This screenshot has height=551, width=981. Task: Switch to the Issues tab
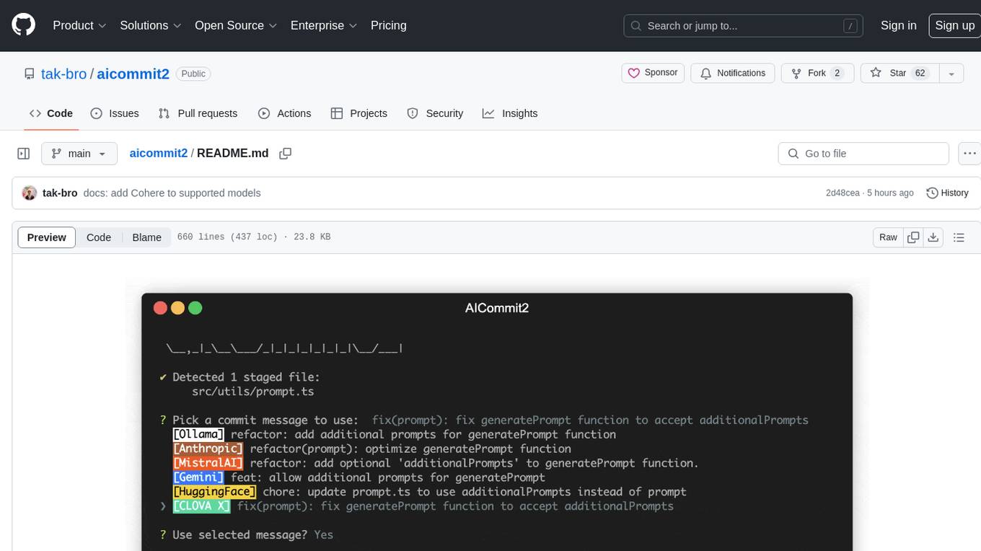click(x=115, y=113)
